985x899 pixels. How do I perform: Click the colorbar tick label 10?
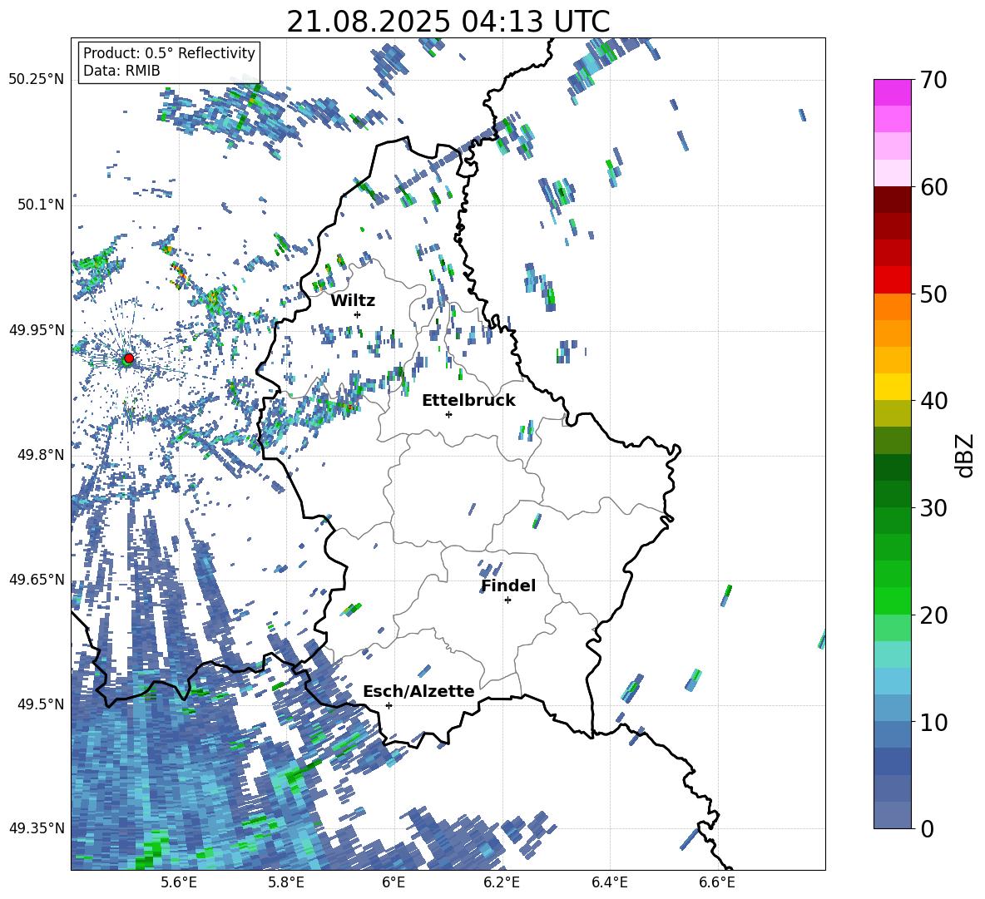(933, 722)
